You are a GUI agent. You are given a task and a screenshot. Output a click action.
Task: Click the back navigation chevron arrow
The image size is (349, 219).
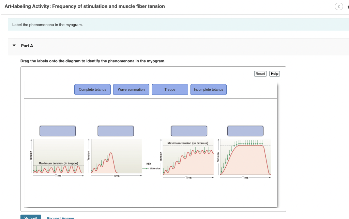[x=338, y=6]
